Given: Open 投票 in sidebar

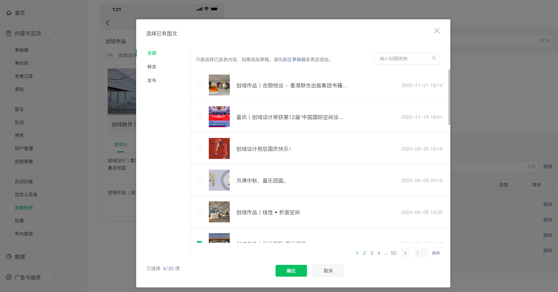Looking at the screenshot, I should click(x=19, y=221).
